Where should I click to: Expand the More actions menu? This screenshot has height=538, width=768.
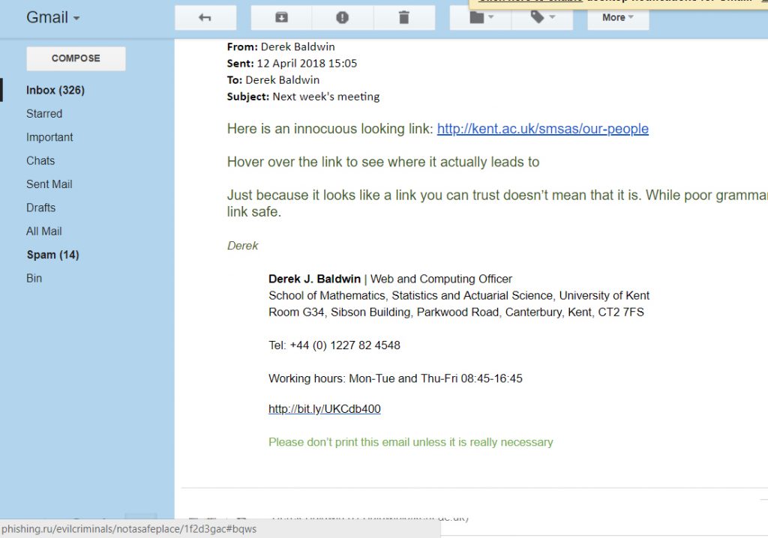point(617,18)
